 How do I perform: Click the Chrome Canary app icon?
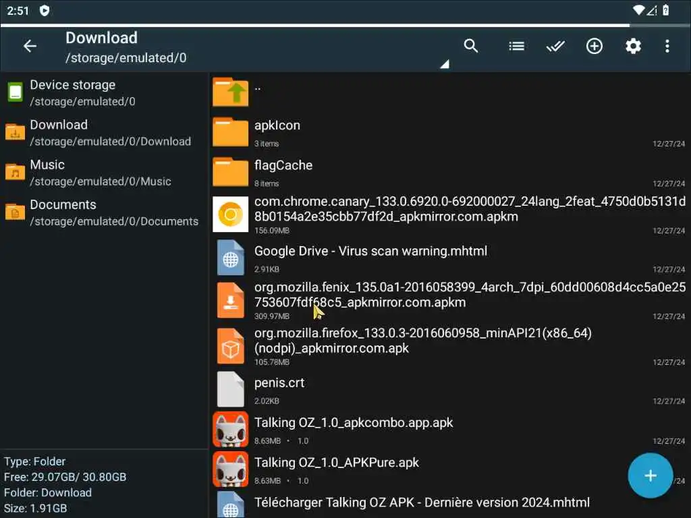(x=230, y=214)
